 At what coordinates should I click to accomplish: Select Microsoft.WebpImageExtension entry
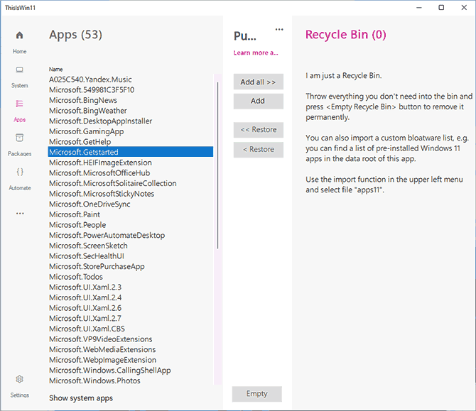point(131,360)
